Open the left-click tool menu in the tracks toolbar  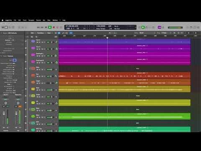point(110,33)
